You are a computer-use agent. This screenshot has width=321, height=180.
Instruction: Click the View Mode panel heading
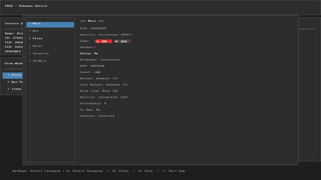coord(14,63)
